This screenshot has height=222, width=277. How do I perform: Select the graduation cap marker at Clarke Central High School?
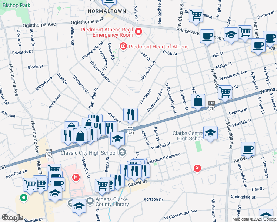tap(210, 134)
